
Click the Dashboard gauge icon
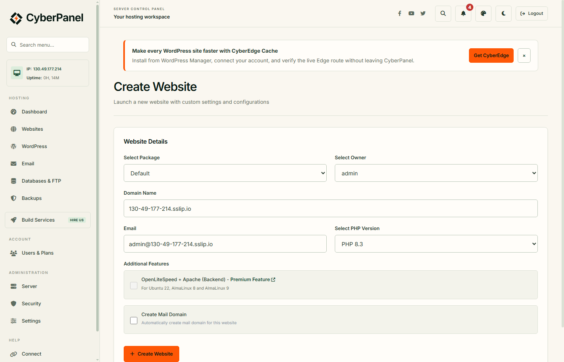pyautogui.click(x=14, y=112)
